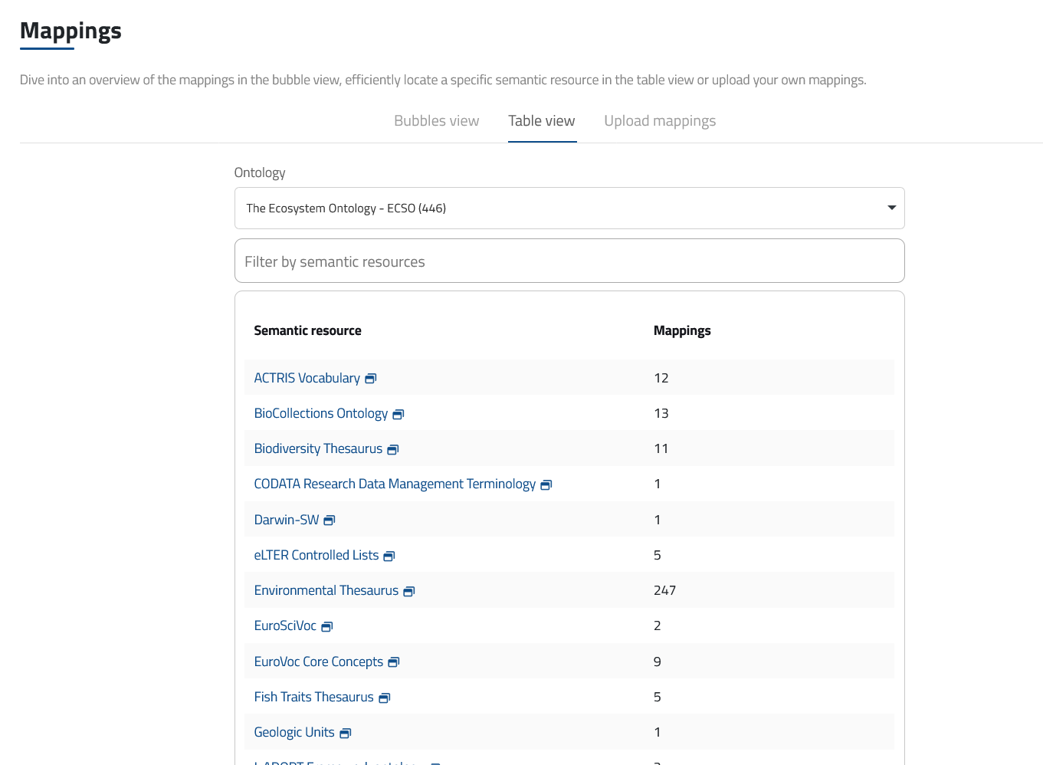Screen dimensions: 1043x765
Task: Follow the Darwin-SW resource link
Action: [286, 519]
